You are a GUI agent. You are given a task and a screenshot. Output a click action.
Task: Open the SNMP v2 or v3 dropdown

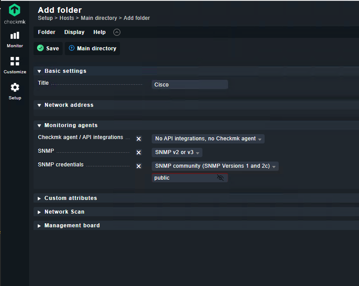pos(177,152)
